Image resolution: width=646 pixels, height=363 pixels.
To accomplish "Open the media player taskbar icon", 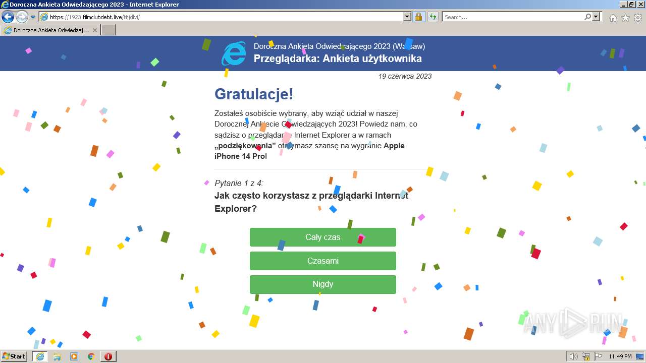I will click(x=74, y=356).
